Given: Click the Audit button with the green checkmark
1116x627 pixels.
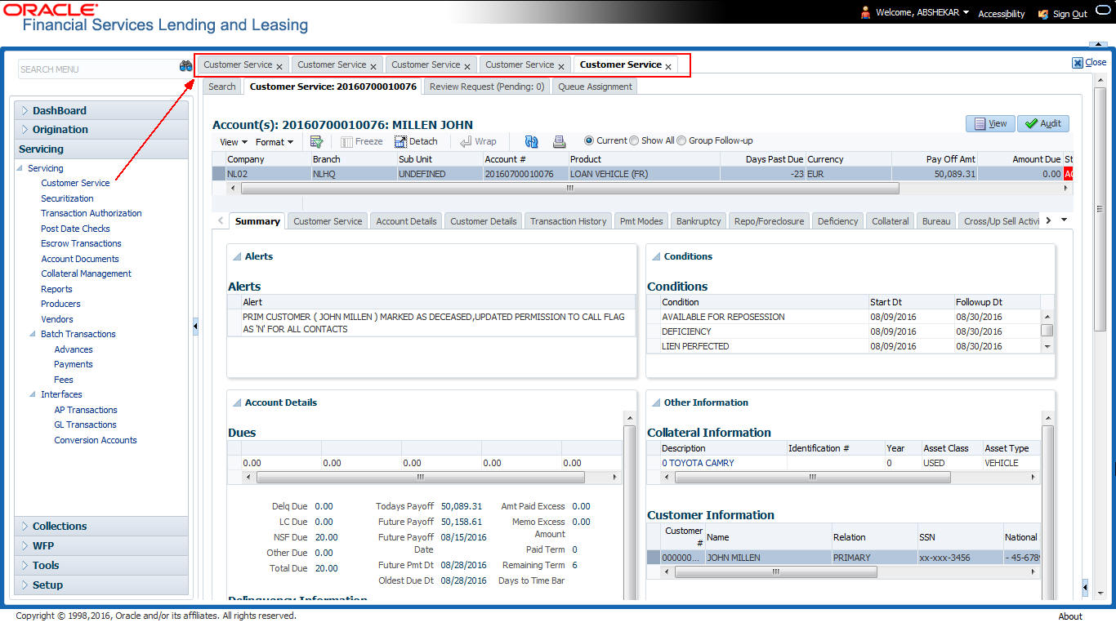Looking at the screenshot, I should coord(1043,123).
